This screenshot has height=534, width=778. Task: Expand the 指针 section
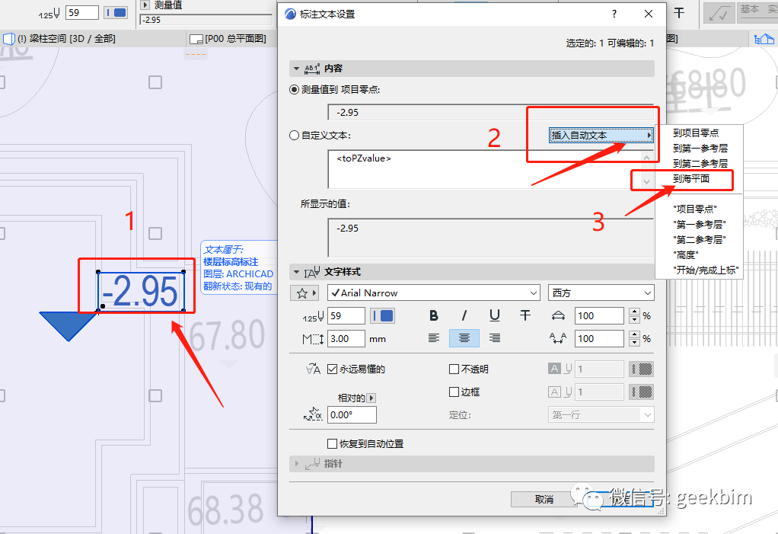tap(296, 464)
